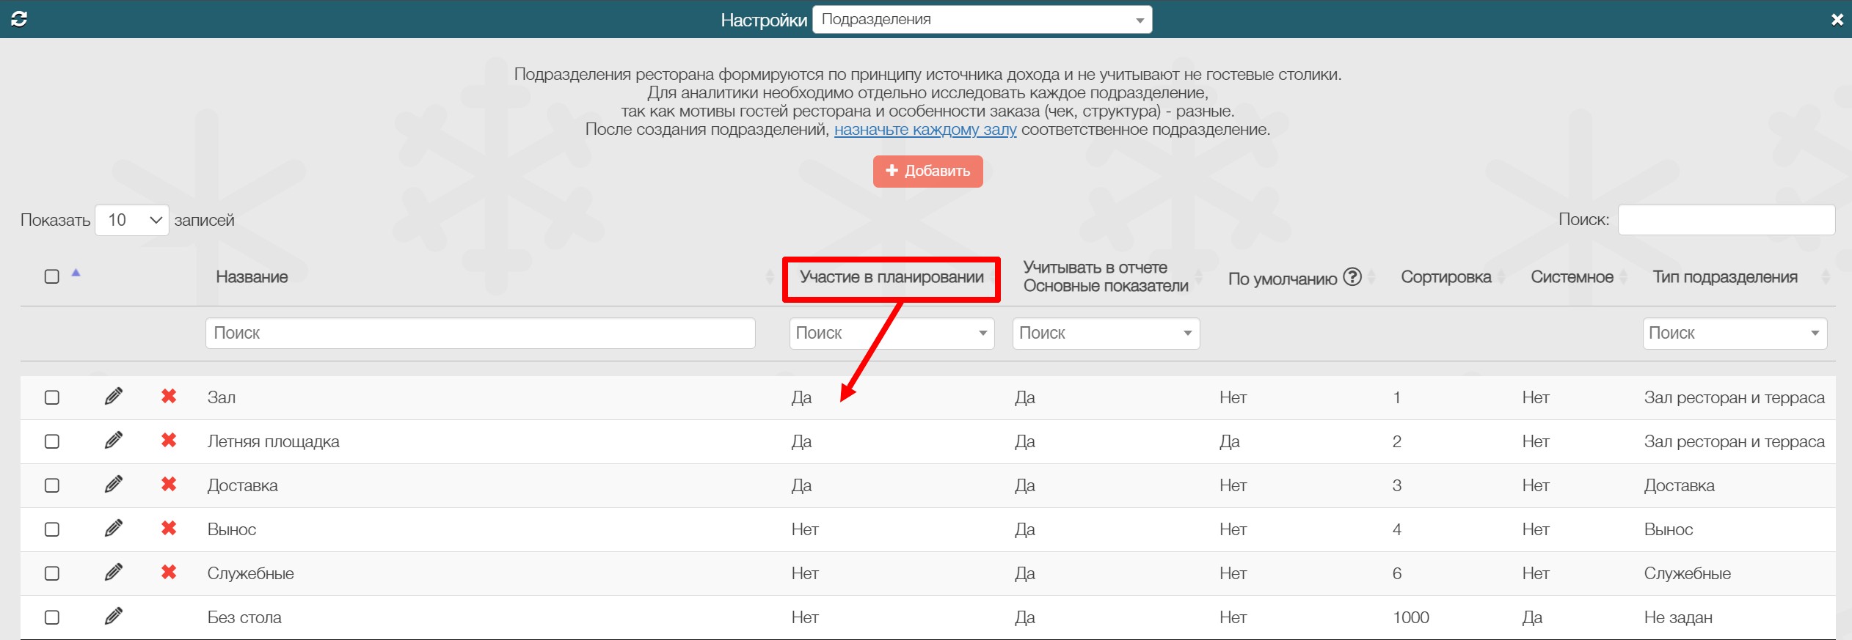Screen dimensions: 1852x640
Task: Sort table by Название column header
Action: tap(252, 277)
